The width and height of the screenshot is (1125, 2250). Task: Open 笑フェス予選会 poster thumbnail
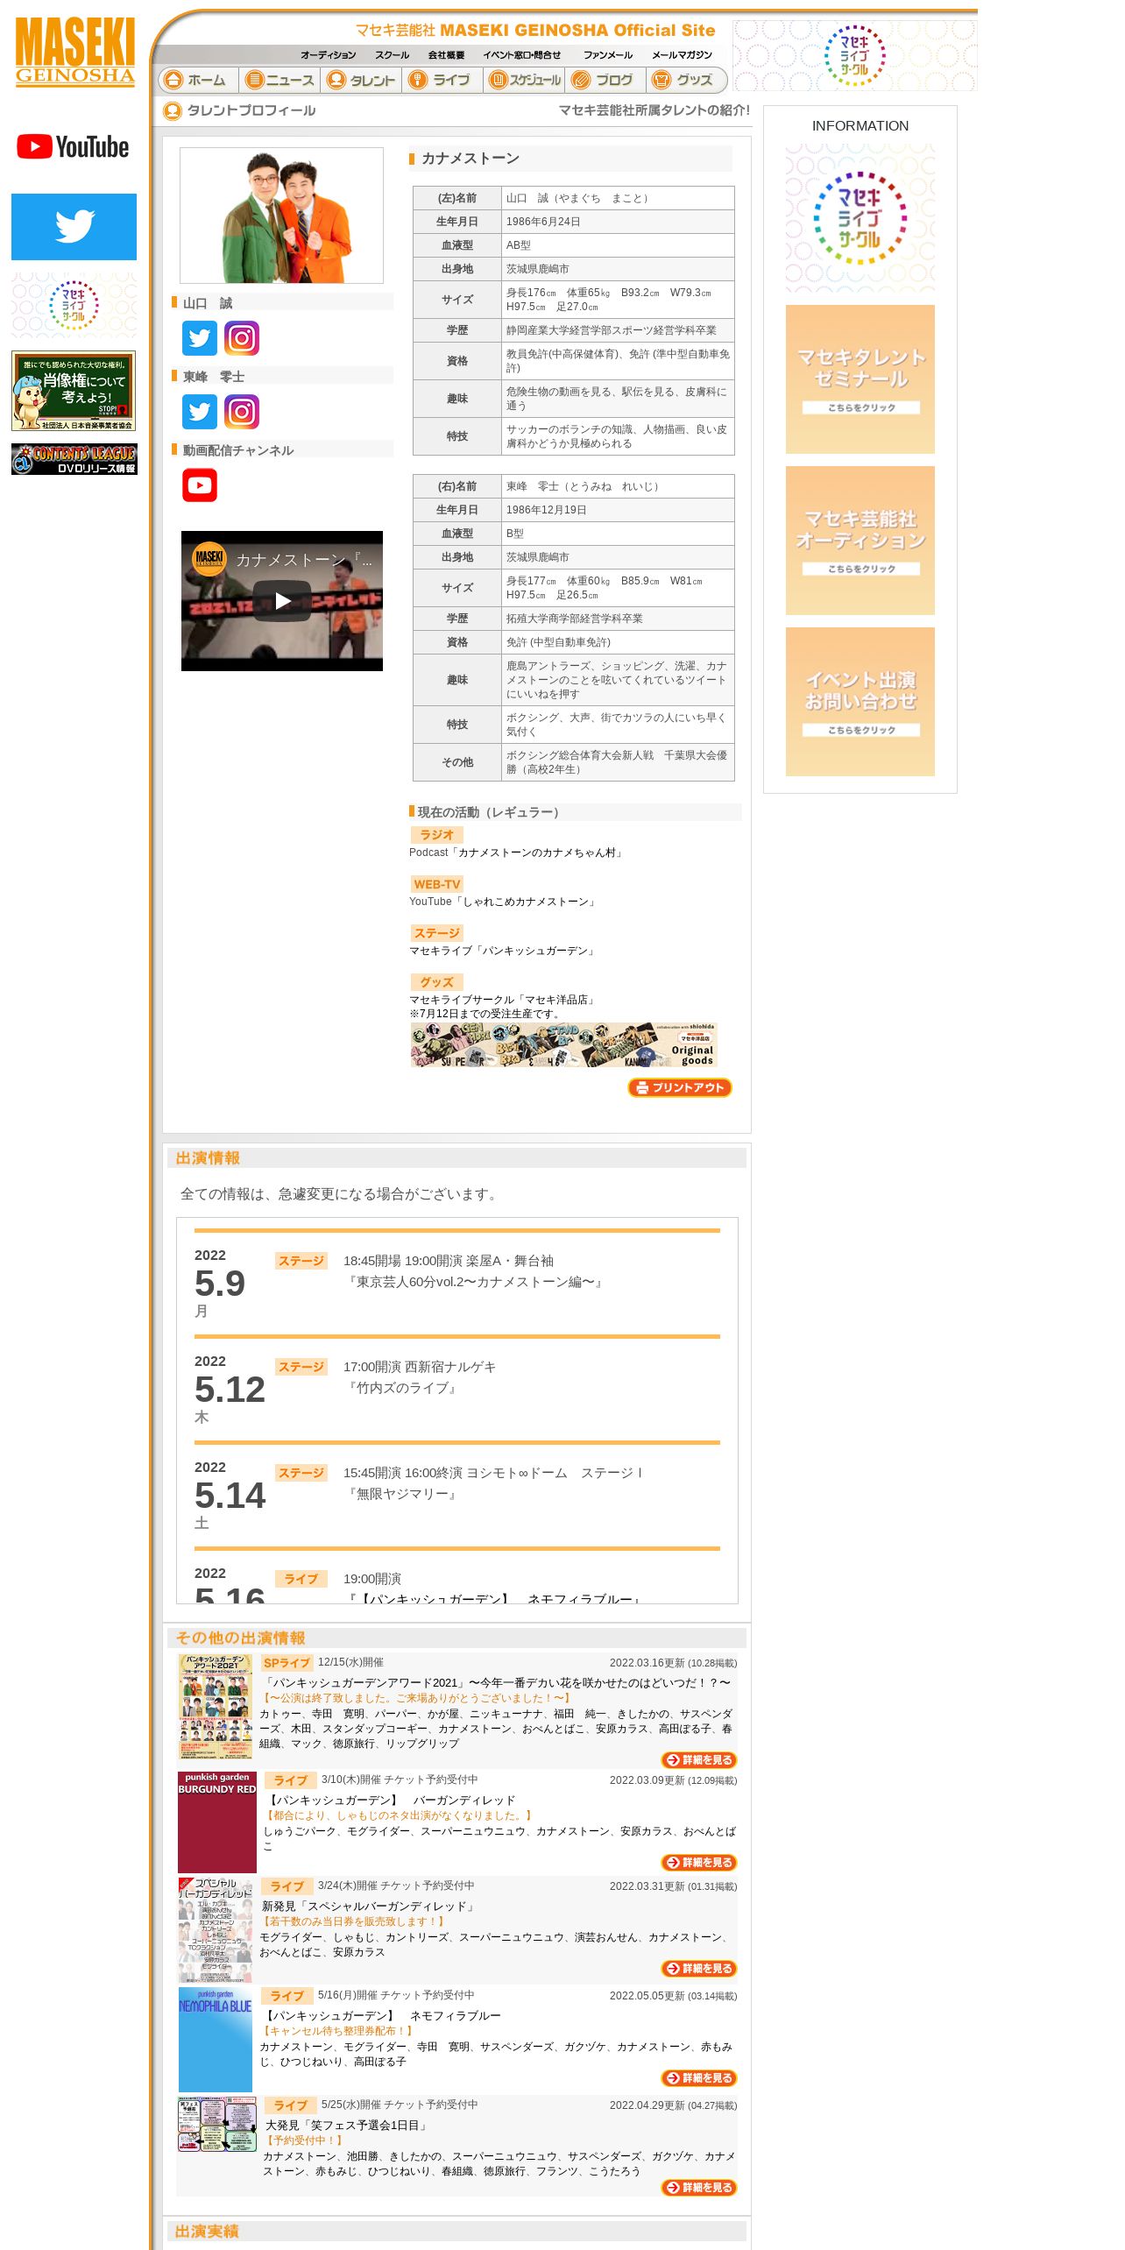(216, 2124)
